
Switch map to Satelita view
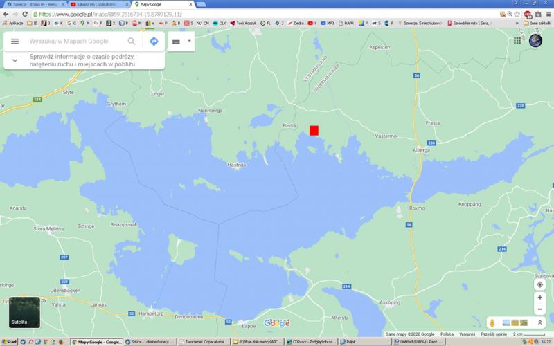[x=24, y=312]
